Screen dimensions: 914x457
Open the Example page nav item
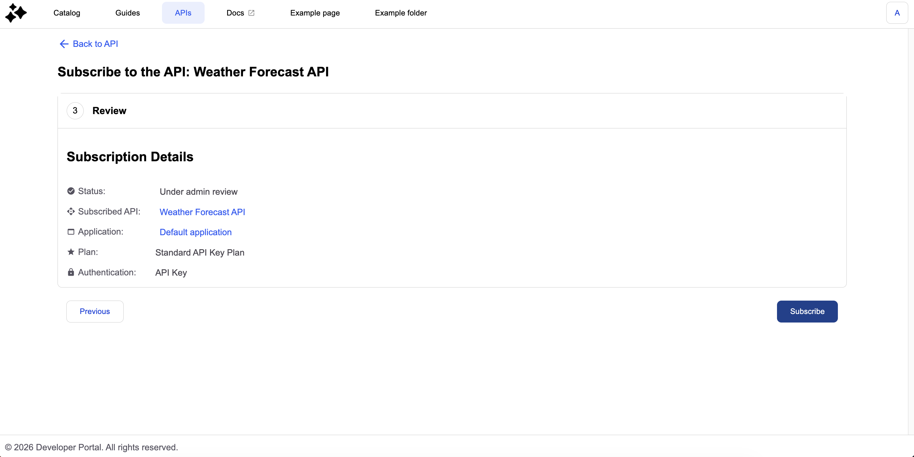point(315,13)
